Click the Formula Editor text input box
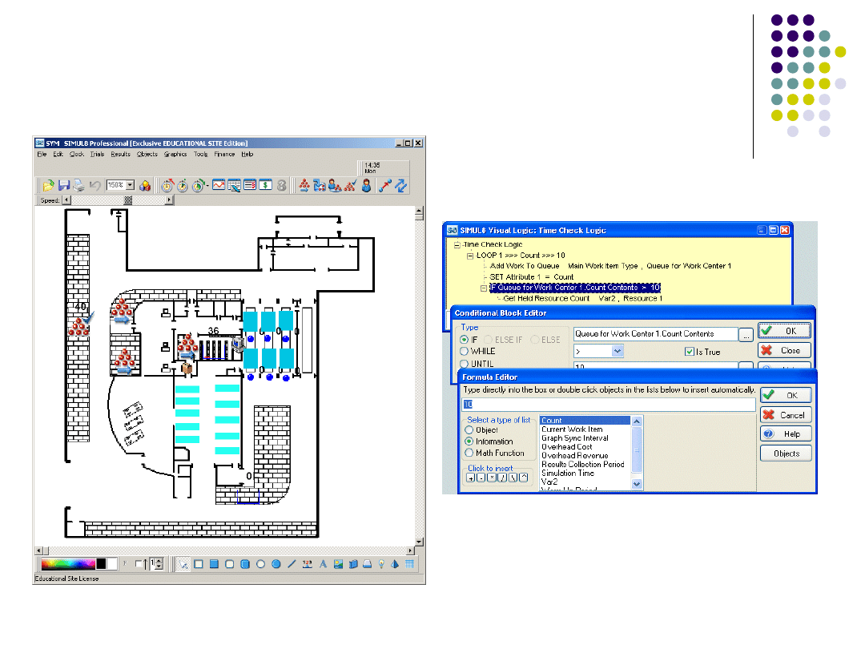 (609, 405)
